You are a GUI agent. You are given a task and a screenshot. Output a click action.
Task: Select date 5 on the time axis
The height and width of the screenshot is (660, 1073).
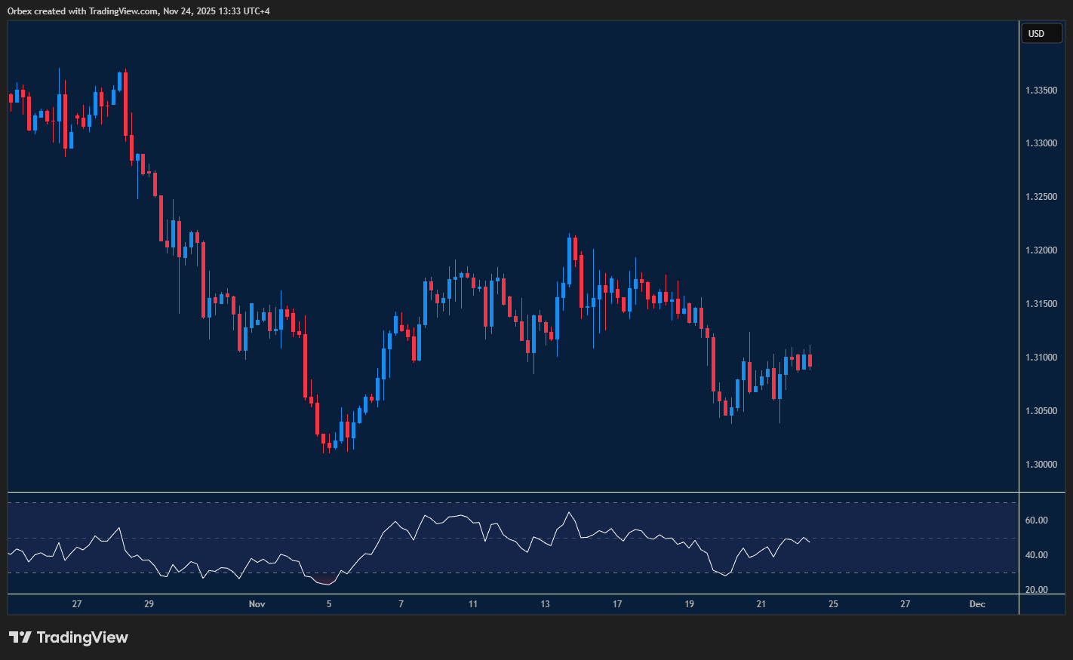[329, 604]
